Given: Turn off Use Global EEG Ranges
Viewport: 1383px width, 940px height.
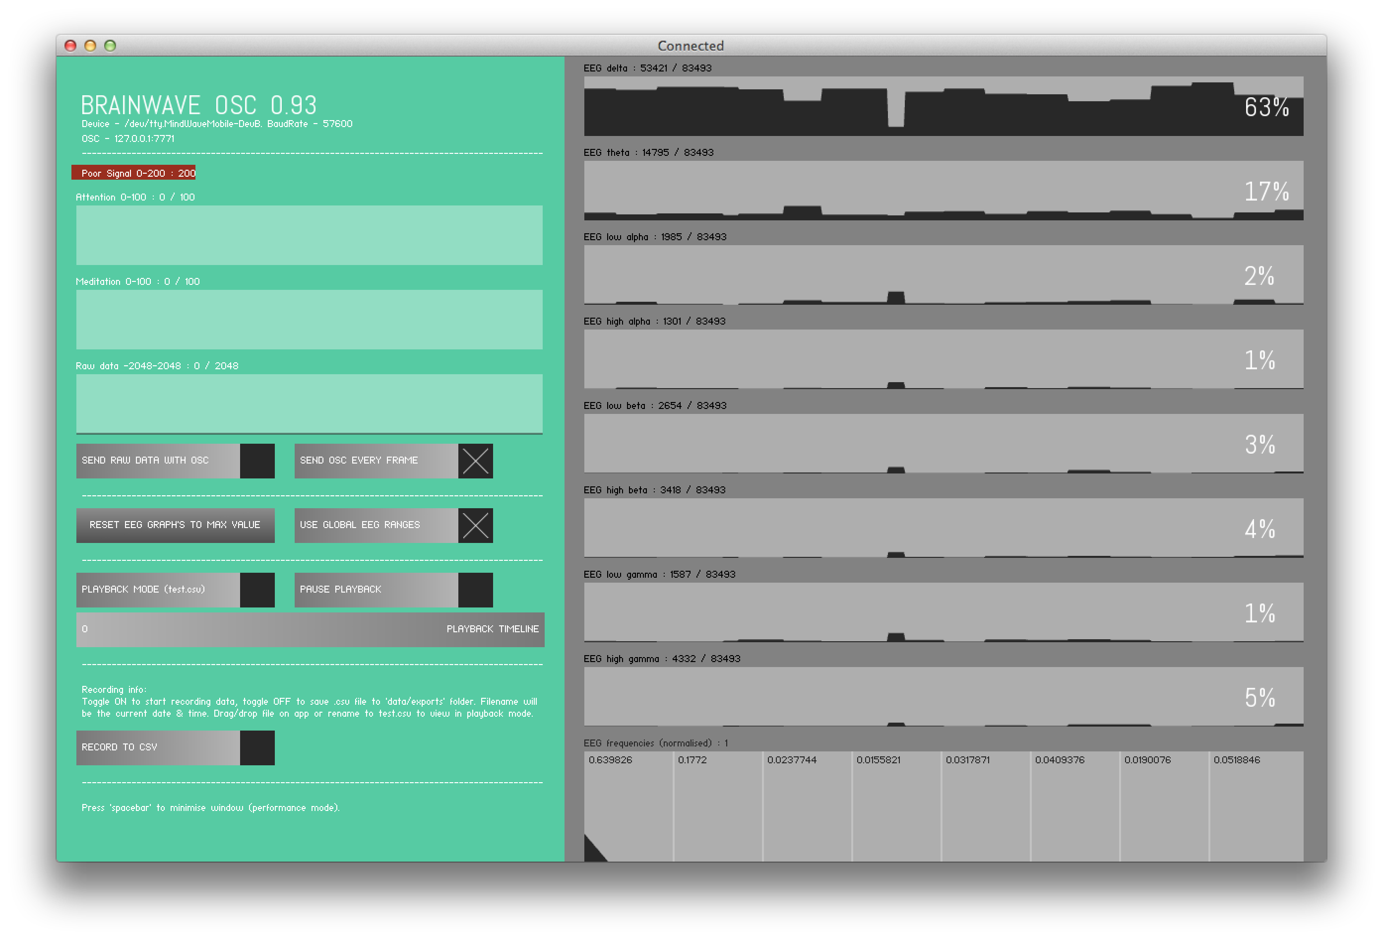Looking at the screenshot, I should pyautogui.click(x=393, y=525).
